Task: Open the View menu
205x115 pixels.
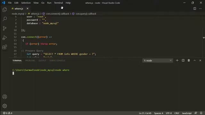Action: click(36, 3)
